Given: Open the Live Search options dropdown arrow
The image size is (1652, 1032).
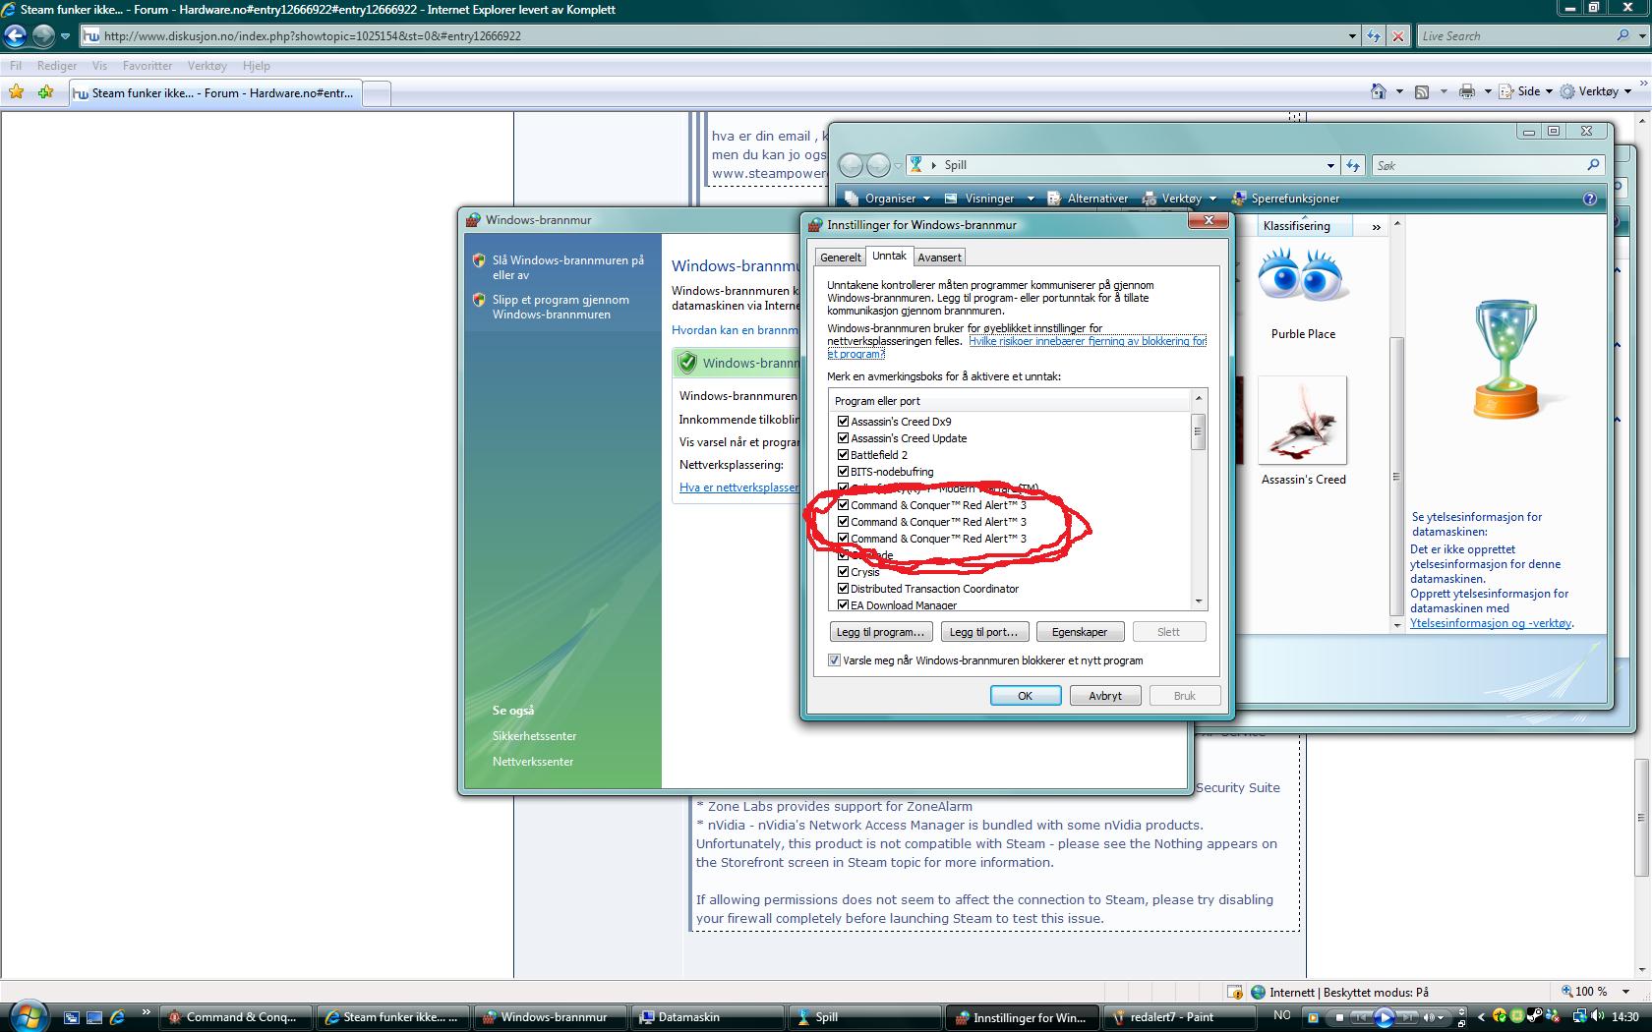Looking at the screenshot, I should pyautogui.click(x=1640, y=35).
